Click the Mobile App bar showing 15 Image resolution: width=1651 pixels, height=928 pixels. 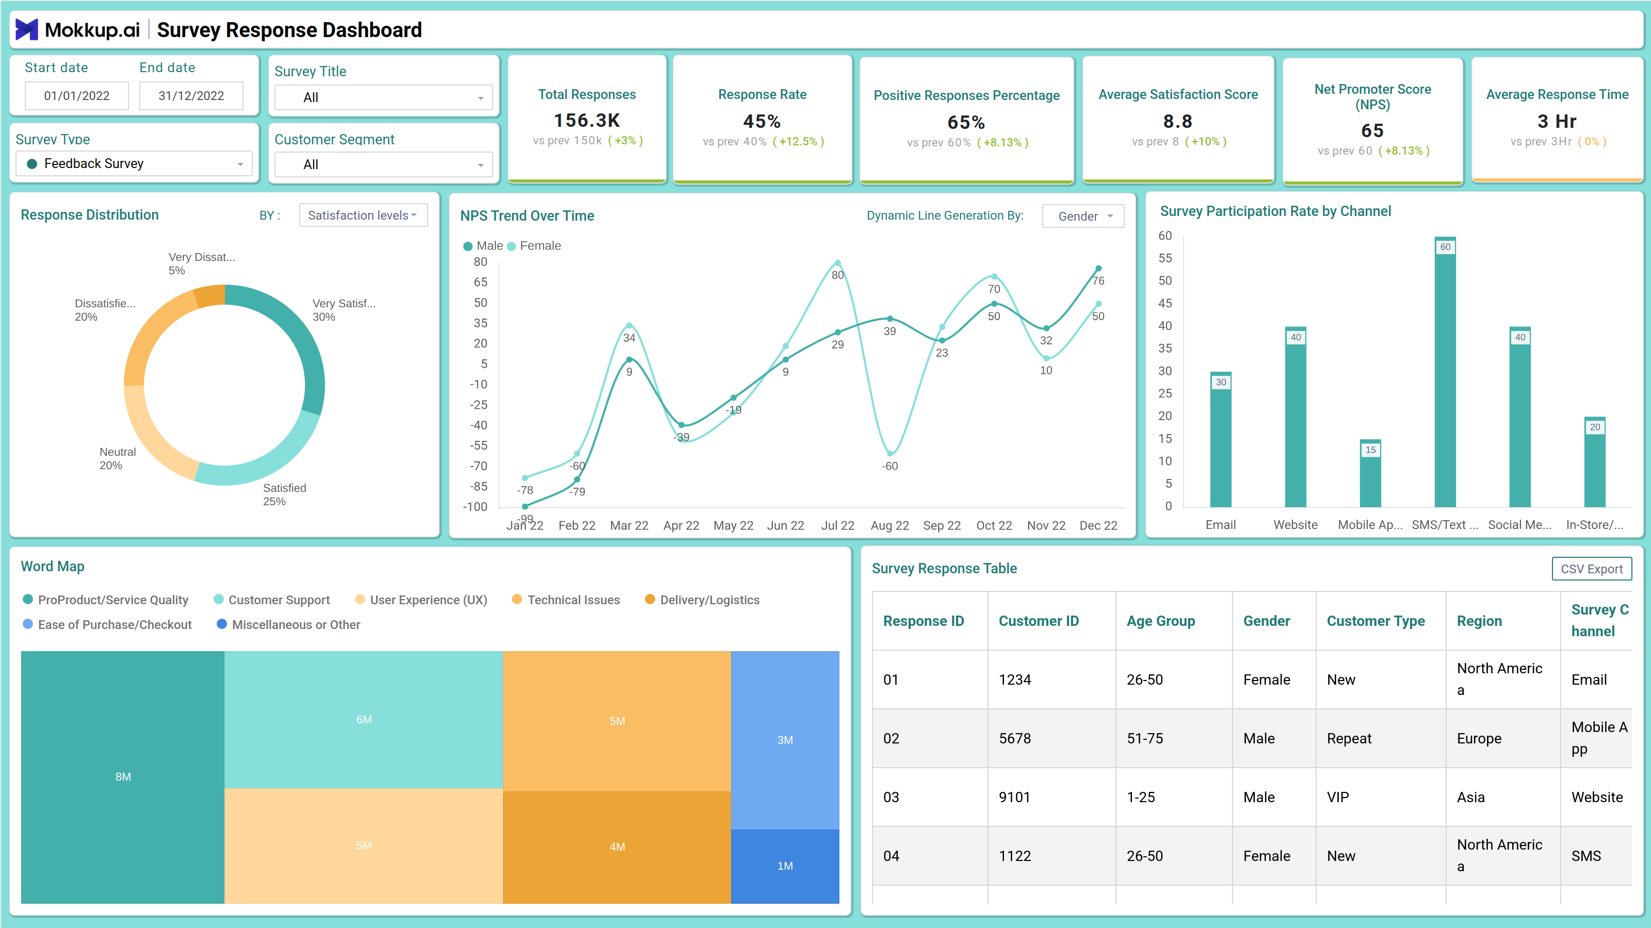[1370, 473]
